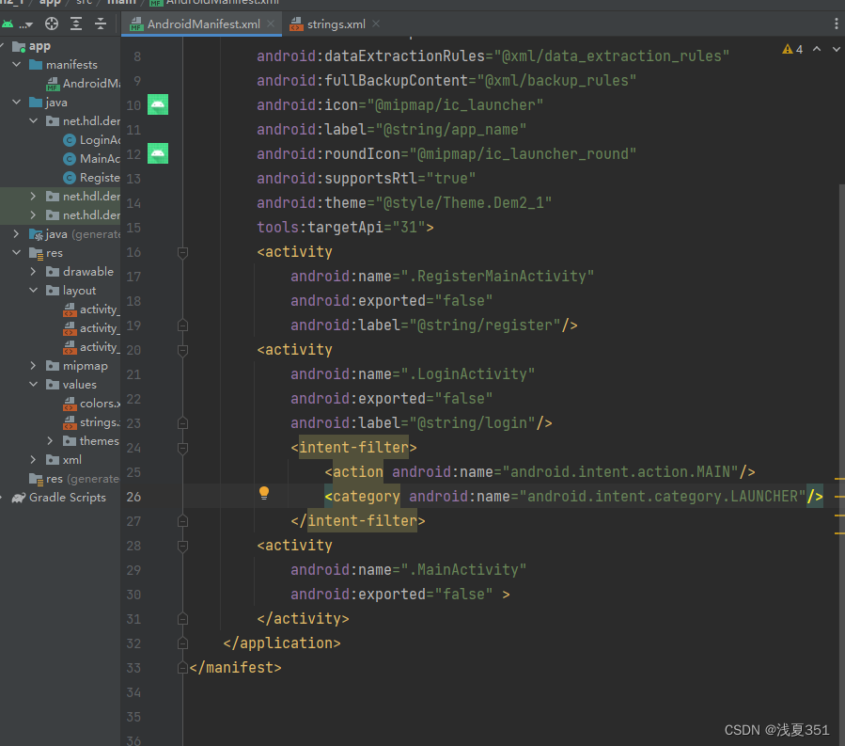Click the ic_launcher gutter icon on line 10
845x746 pixels.
tap(158, 104)
